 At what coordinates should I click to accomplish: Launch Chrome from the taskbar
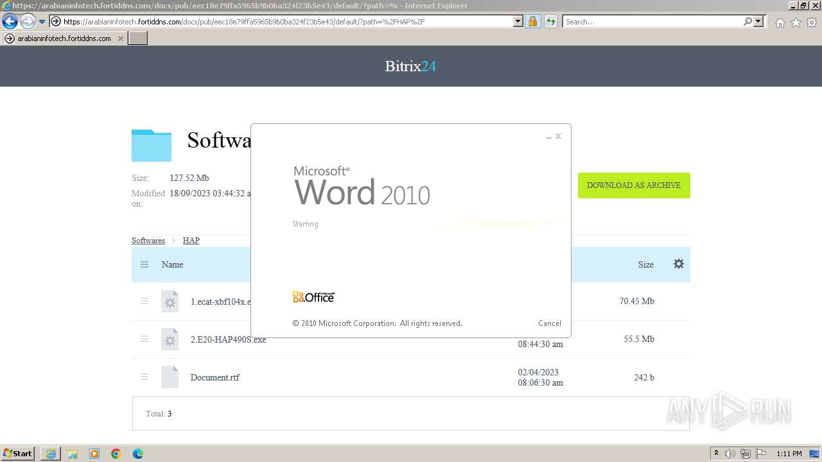click(x=116, y=454)
